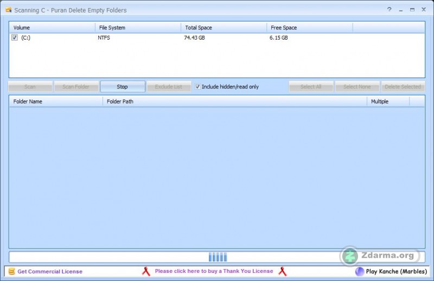Open the Exclude List button
Image resolution: width=434 pixels, height=281 pixels.
pyautogui.click(x=169, y=87)
